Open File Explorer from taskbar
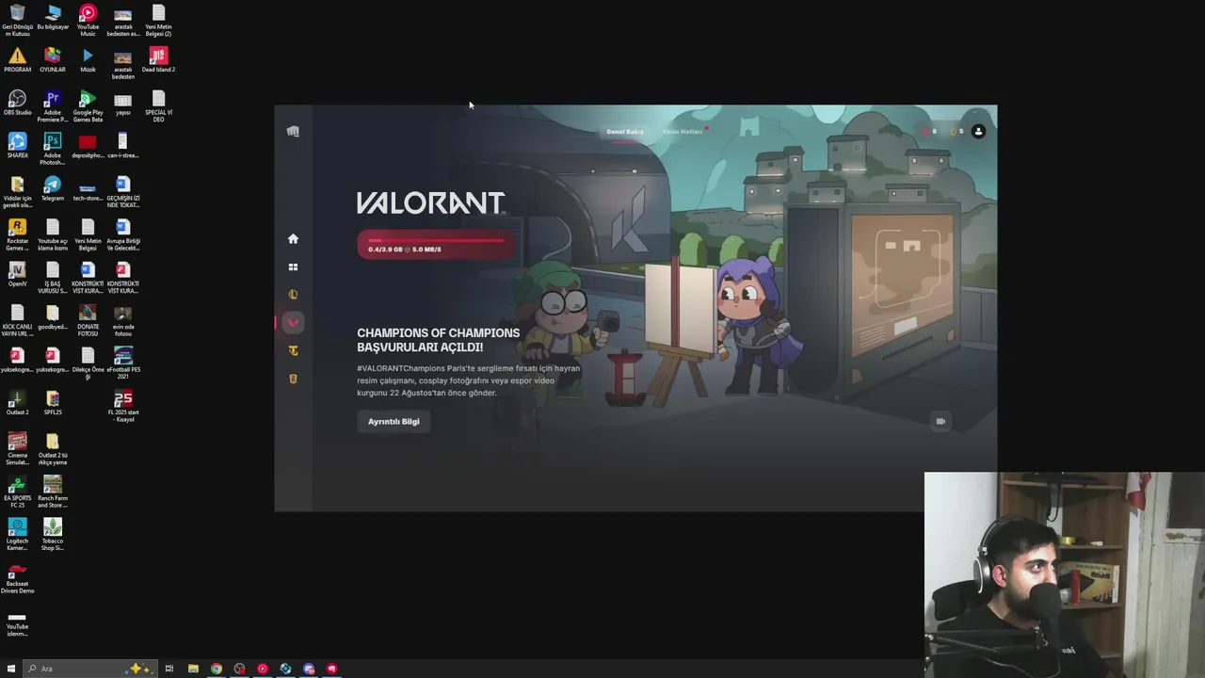This screenshot has width=1205, height=678. (x=193, y=669)
